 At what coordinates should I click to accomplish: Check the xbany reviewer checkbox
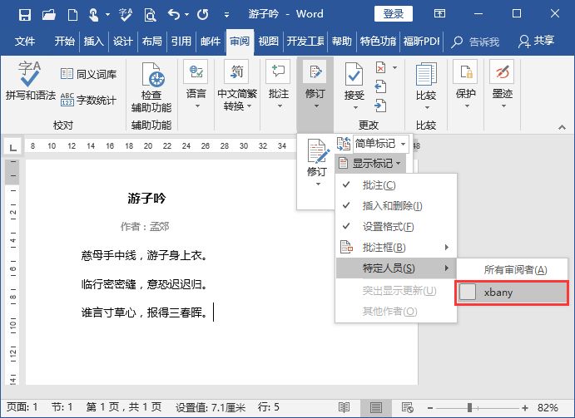(468, 292)
